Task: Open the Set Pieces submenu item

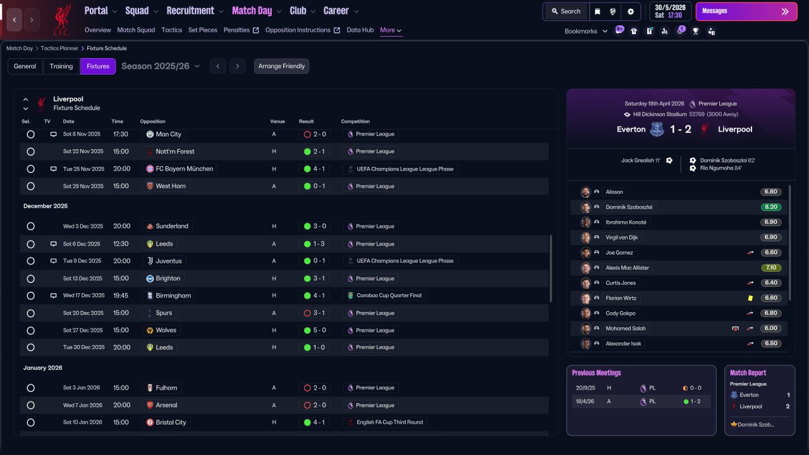Action: coord(203,30)
